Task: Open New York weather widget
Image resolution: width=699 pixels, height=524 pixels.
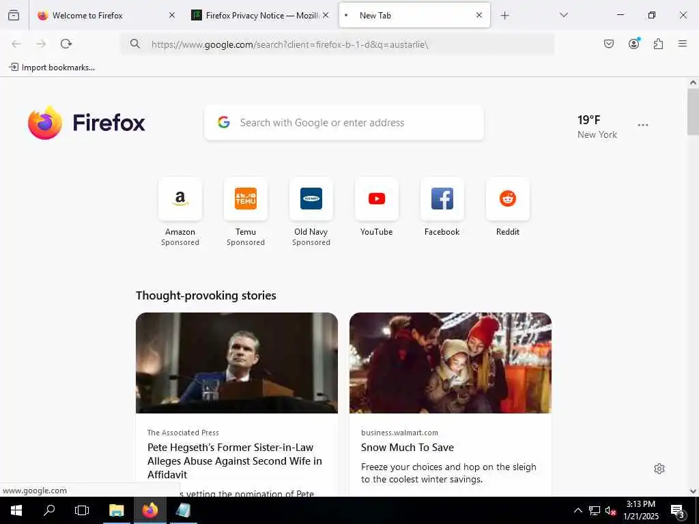Action: [x=597, y=126]
